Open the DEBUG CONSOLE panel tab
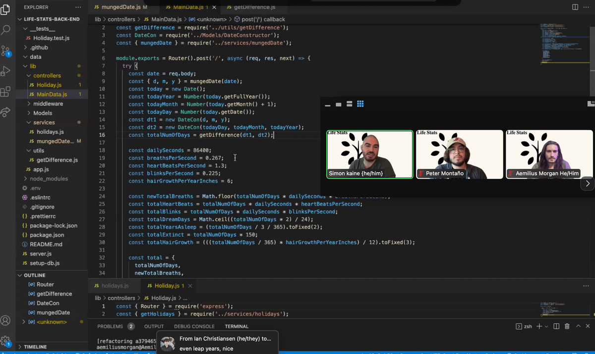595x354 pixels. click(194, 327)
